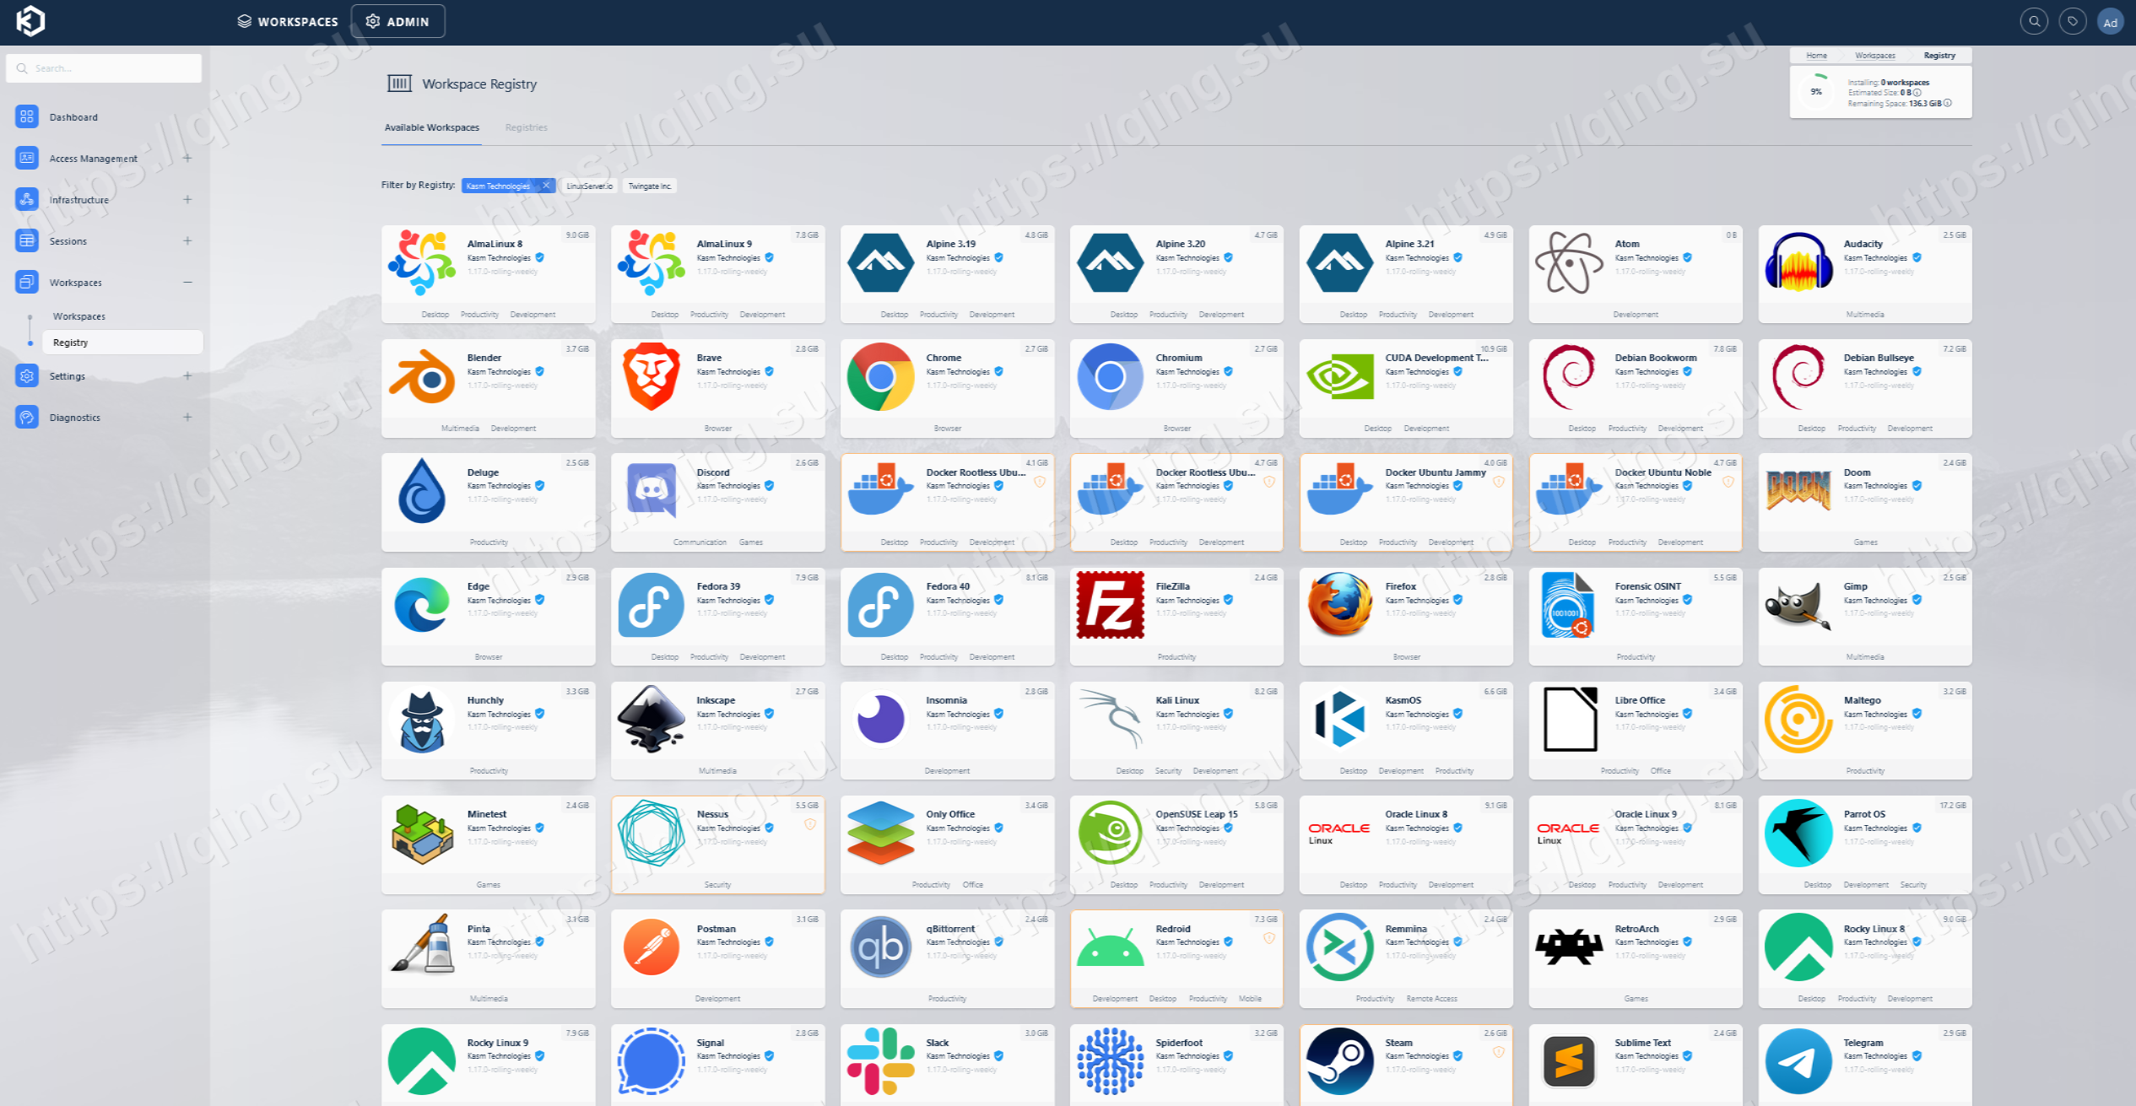Select the Minetest game icon
Viewport: 2136px width, 1106px height.
click(422, 834)
